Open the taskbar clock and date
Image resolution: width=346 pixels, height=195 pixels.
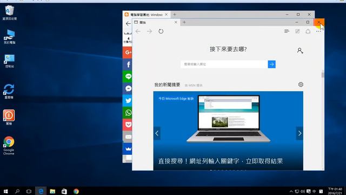pos(335,191)
